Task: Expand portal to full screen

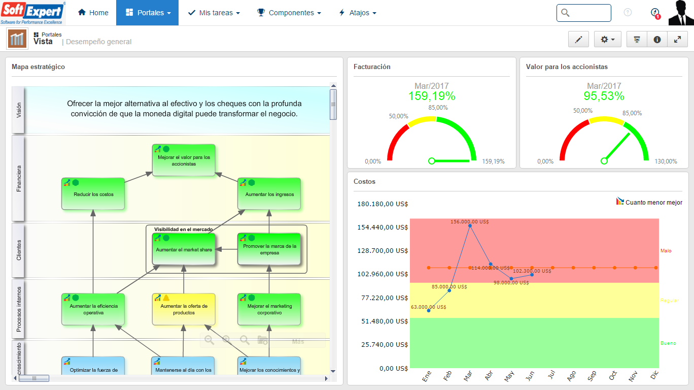Action: pyautogui.click(x=677, y=39)
